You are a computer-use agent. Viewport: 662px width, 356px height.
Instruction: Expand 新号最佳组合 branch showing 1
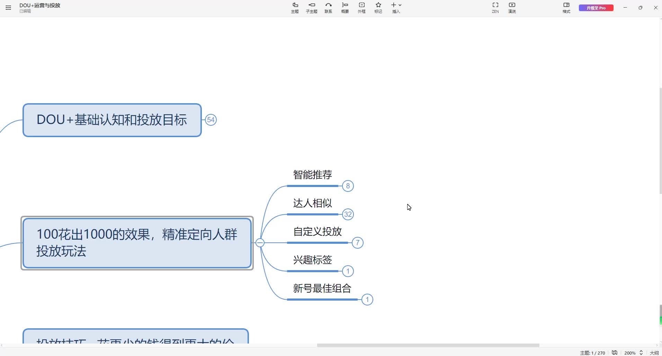click(367, 300)
